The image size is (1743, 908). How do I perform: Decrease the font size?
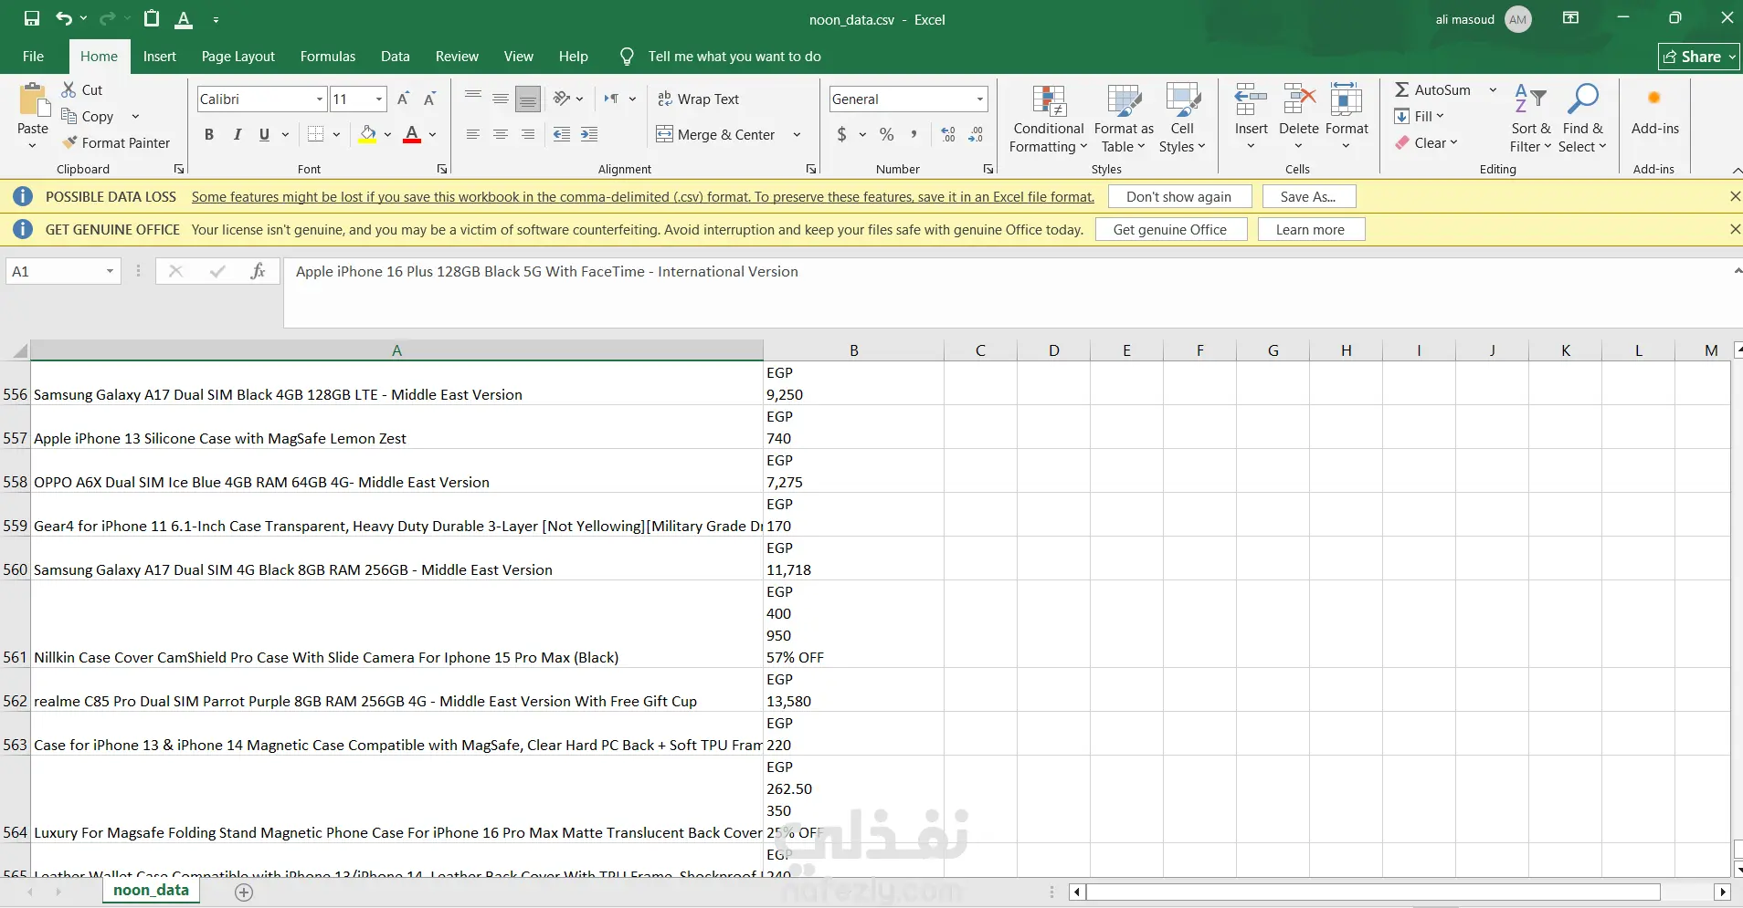(429, 99)
